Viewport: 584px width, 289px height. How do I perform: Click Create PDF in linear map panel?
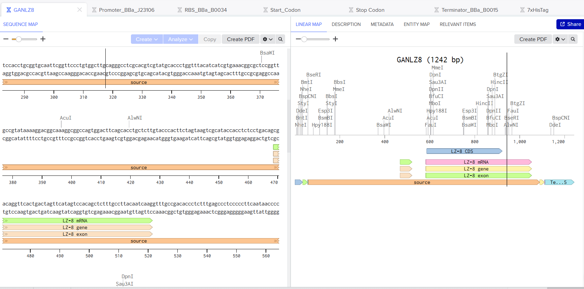pos(533,39)
